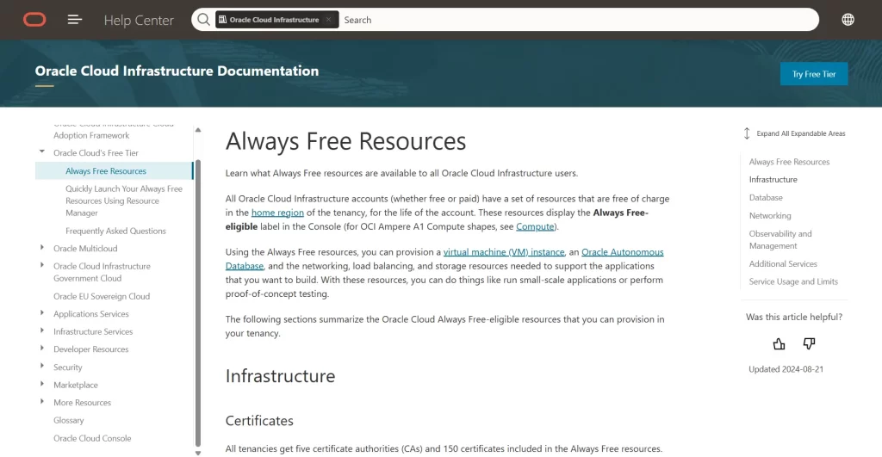This screenshot has height=457, width=882.
Task: Click Expand All Expandable Areas
Action: [800, 133]
